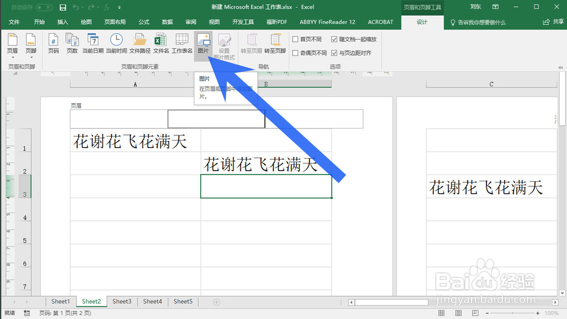Click the right header section box

point(314,119)
